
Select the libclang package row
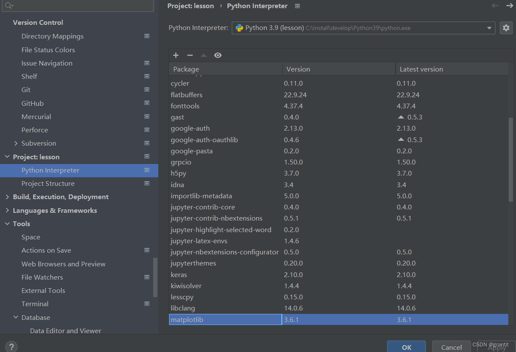[x=339, y=308]
